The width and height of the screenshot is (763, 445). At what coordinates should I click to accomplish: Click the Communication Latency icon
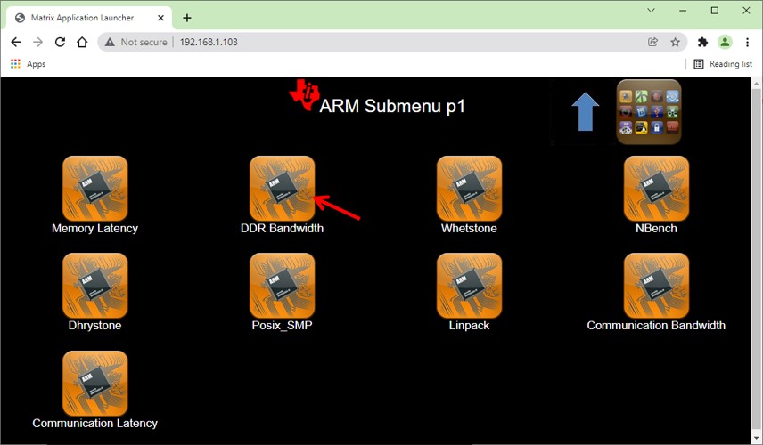click(x=94, y=383)
